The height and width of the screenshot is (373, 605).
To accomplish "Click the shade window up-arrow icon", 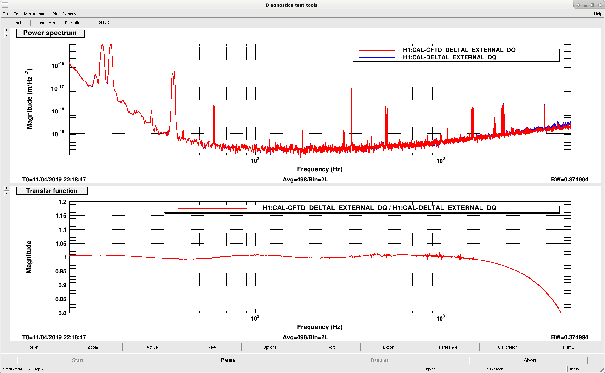I will coord(578,5).
